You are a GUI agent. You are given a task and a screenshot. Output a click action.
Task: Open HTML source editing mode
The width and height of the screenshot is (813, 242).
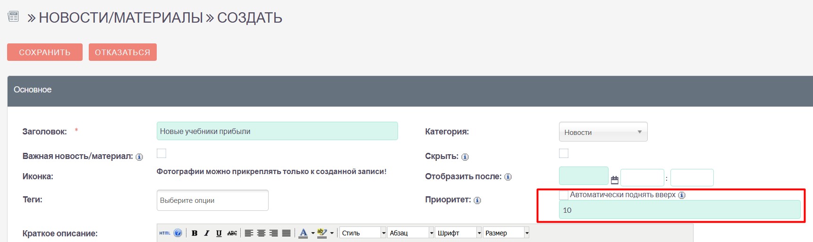click(165, 233)
